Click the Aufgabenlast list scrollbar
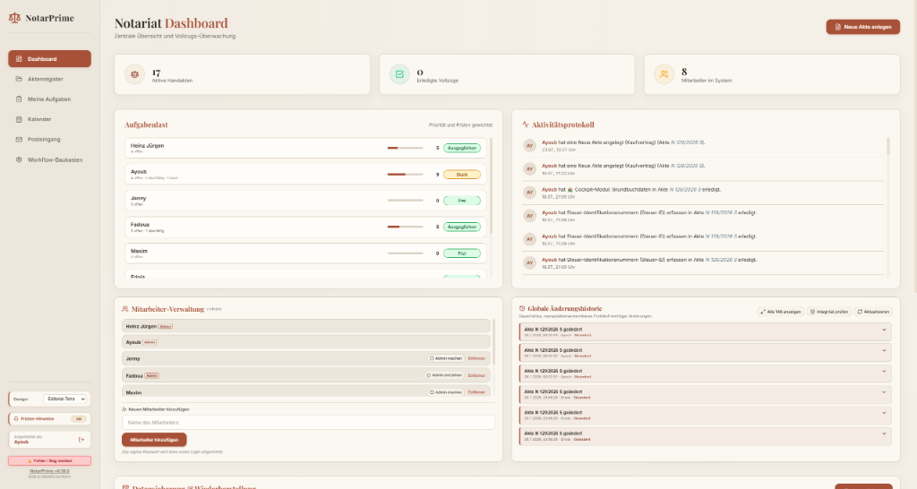917x489 pixels. click(x=492, y=186)
